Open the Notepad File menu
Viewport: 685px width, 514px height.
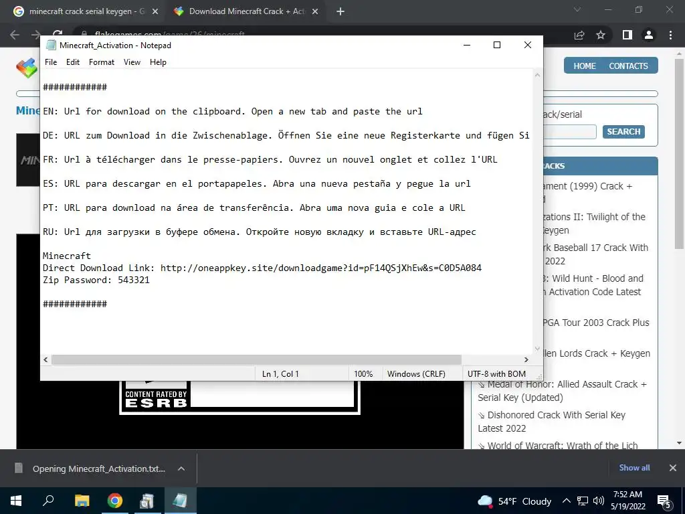coord(51,62)
